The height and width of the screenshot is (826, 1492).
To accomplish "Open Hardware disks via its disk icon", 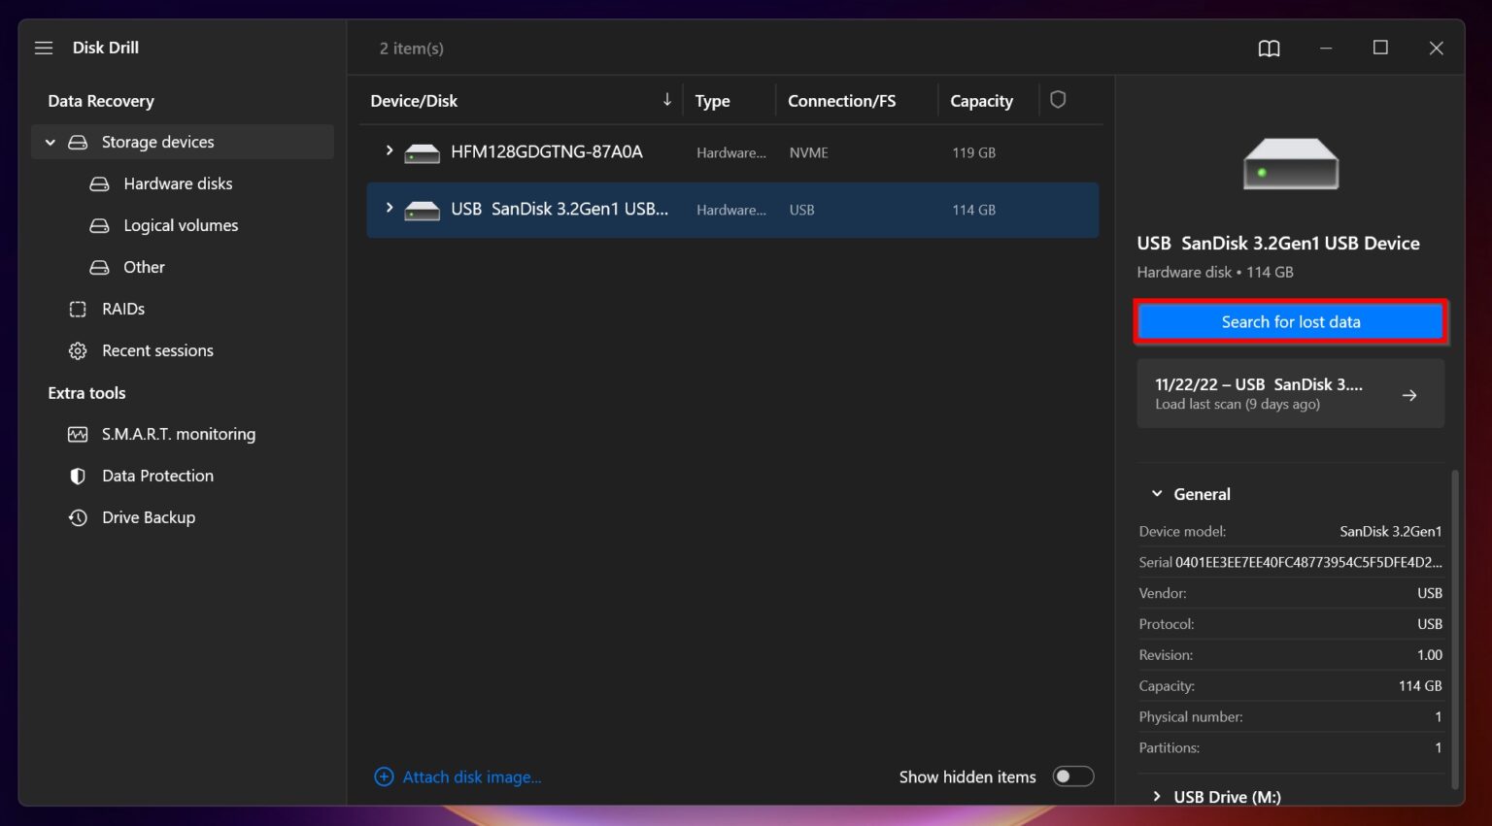I will [100, 183].
